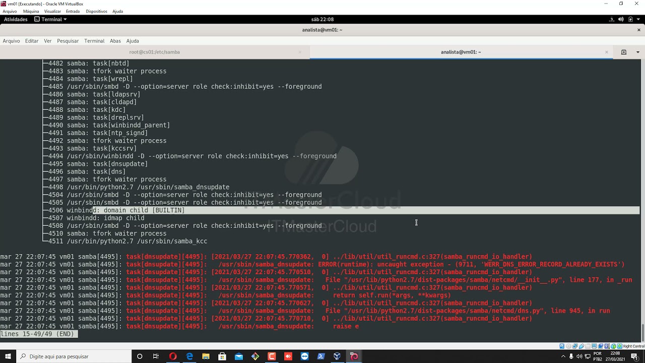The width and height of the screenshot is (645, 363).
Task: Open the Terminal menu in menubar
Action: click(94, 41)
